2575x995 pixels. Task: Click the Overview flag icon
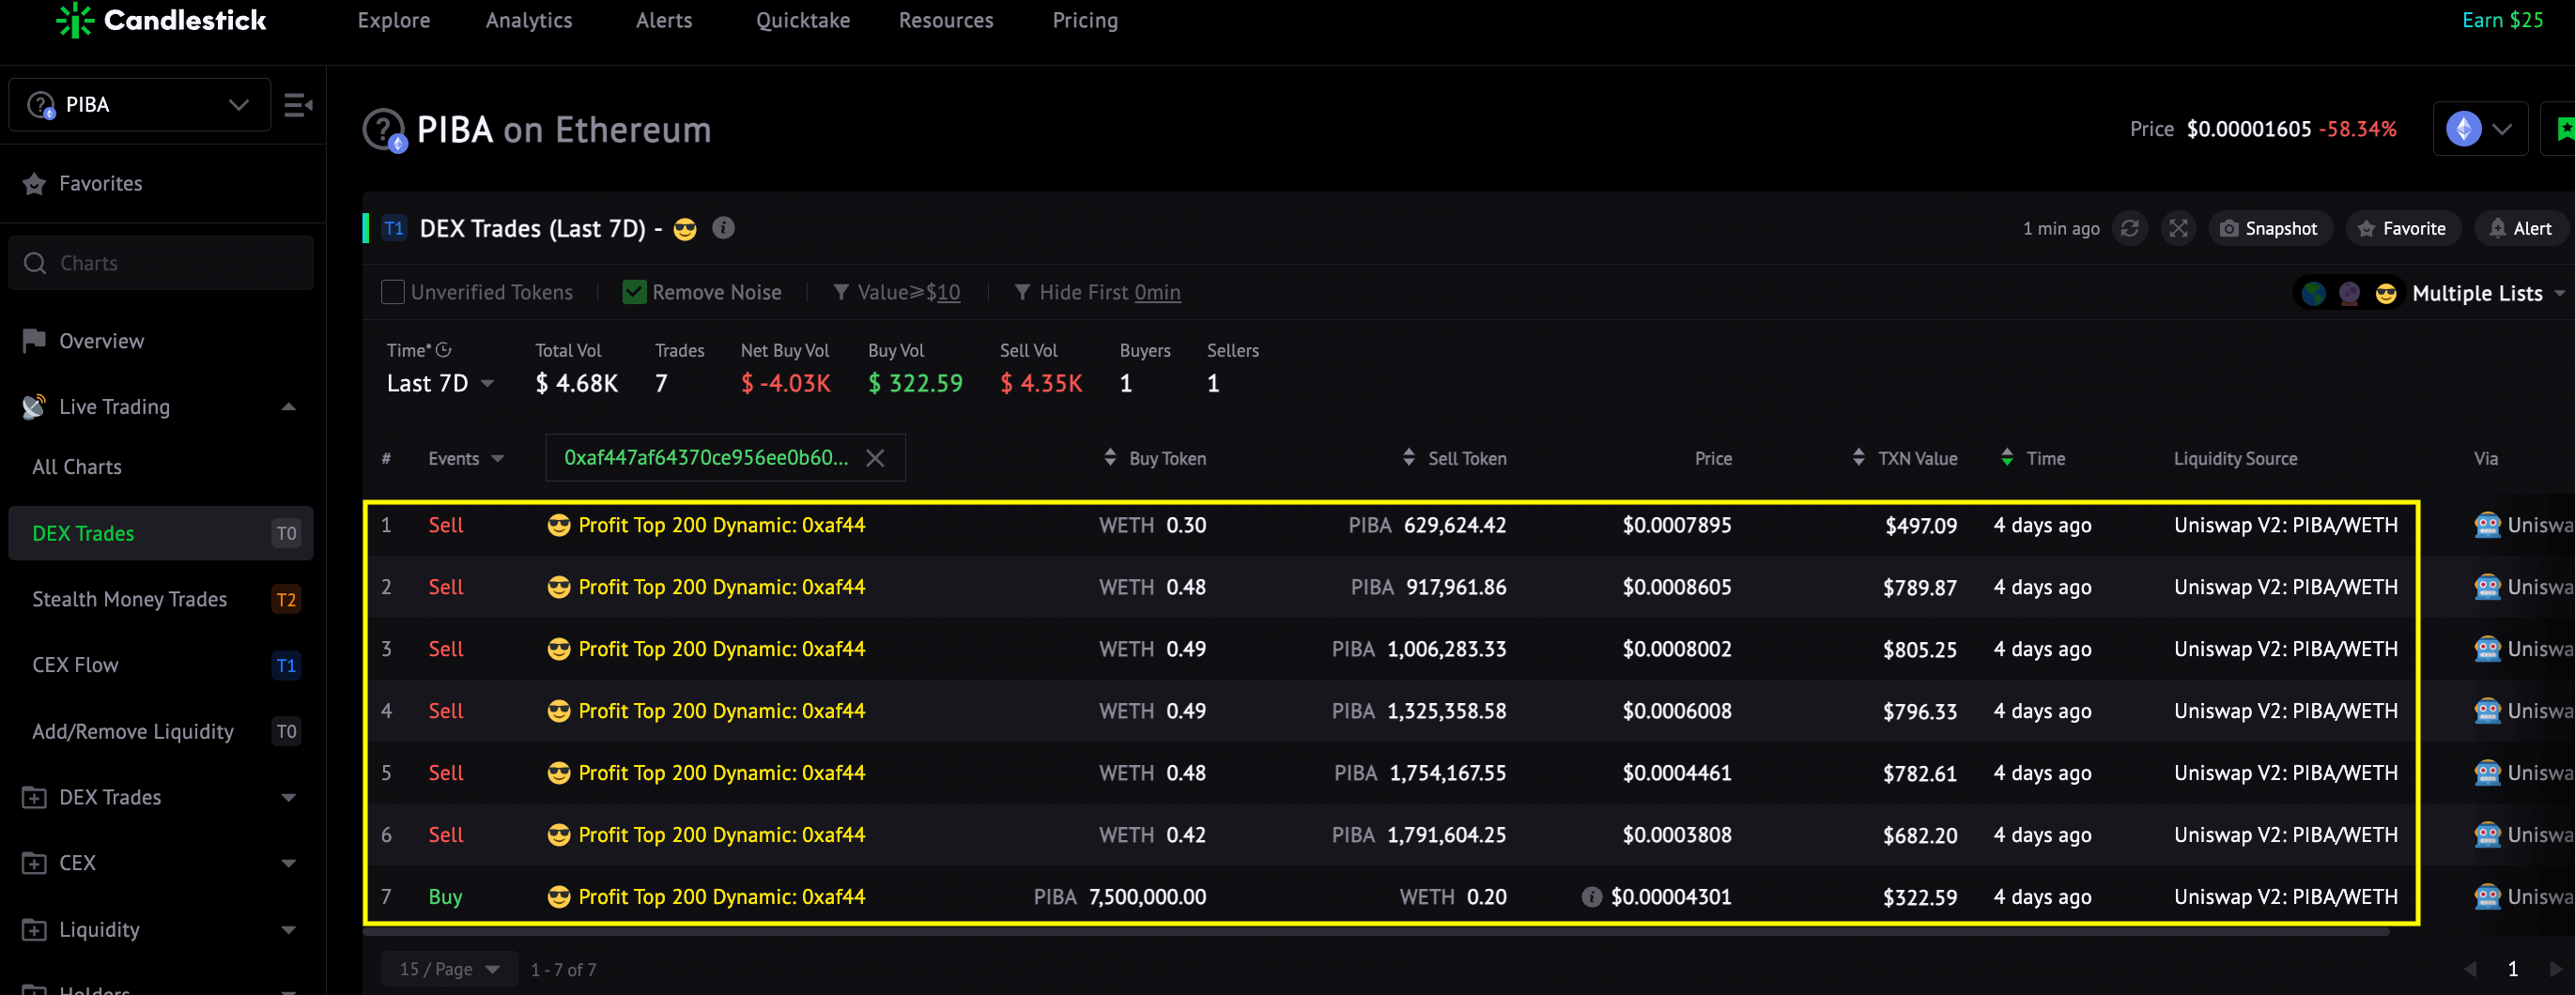34,341
